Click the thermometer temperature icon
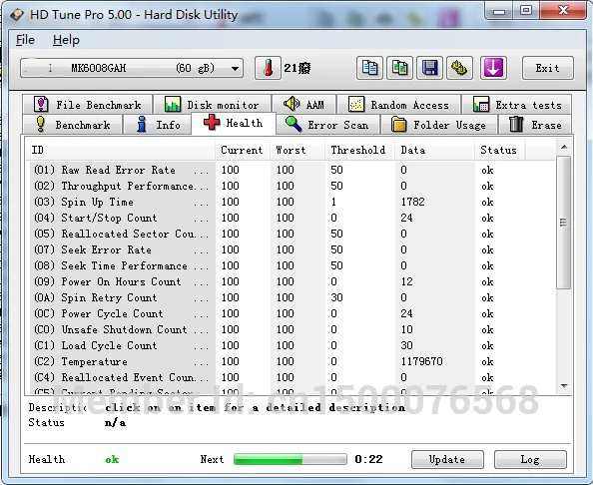The image size is (593, 485). point(268,68)
